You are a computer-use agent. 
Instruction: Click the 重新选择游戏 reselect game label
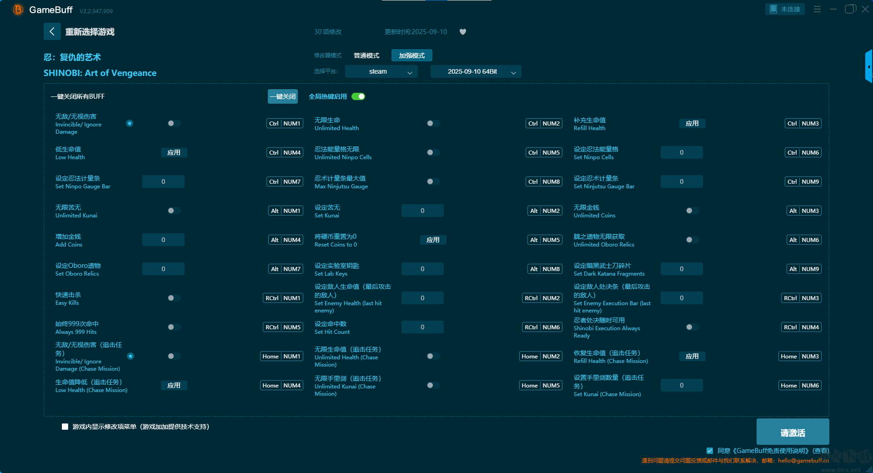[90, 32]
